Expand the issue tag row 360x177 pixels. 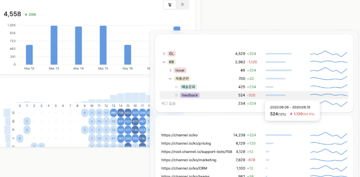click(x=170, y=70)
